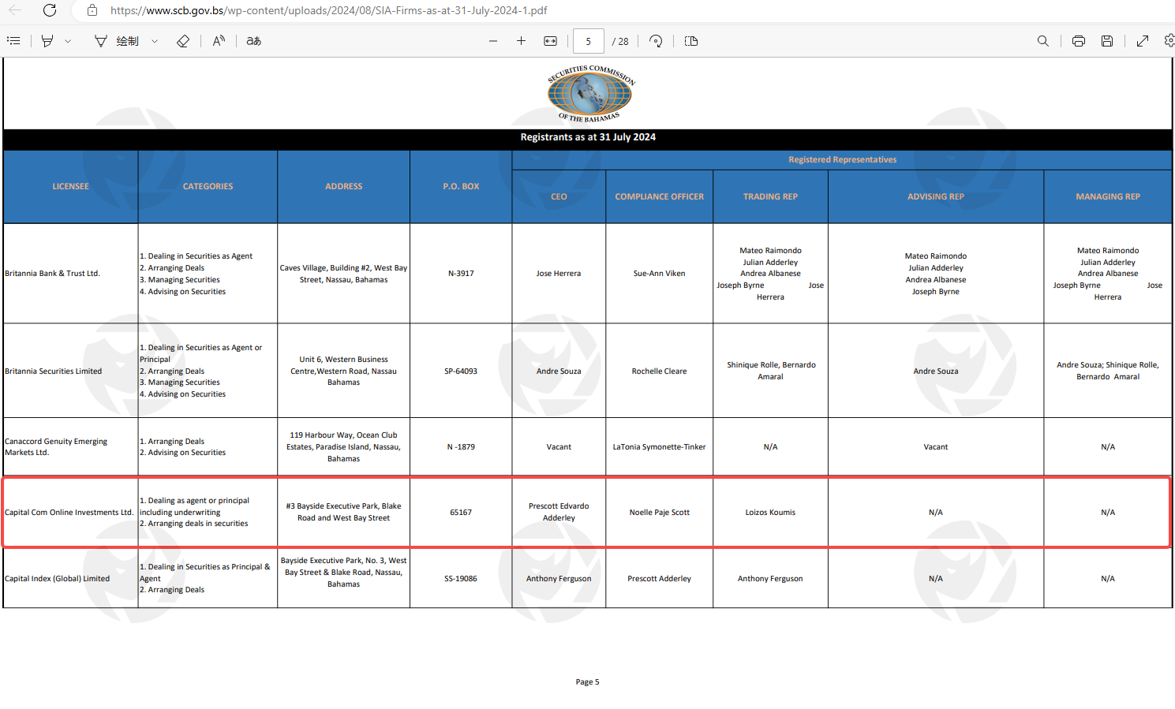Open the table of contents sidebar
Screen dimensions: 1175x709
tap(13, 41)
